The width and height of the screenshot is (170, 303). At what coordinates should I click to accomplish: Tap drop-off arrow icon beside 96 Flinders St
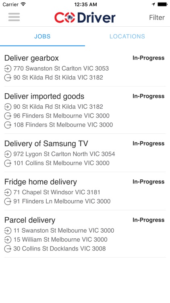coord(8,116)
